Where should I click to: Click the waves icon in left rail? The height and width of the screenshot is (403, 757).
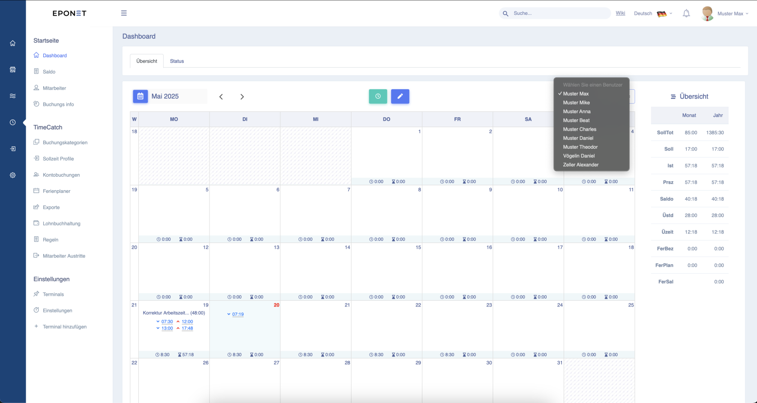click(x=13, y=96)
